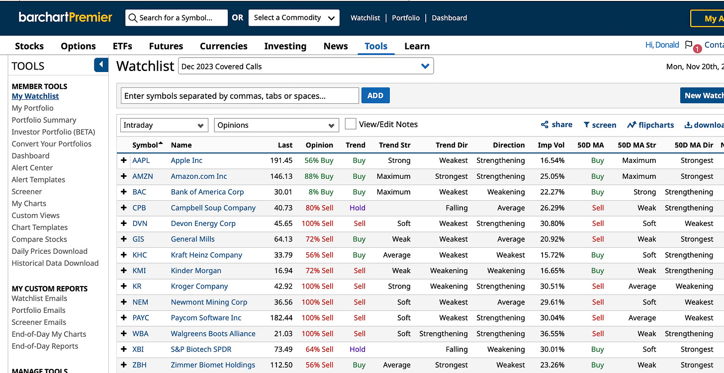Open the notifications flag icon

pyautogui.click(x=689, y=45)
